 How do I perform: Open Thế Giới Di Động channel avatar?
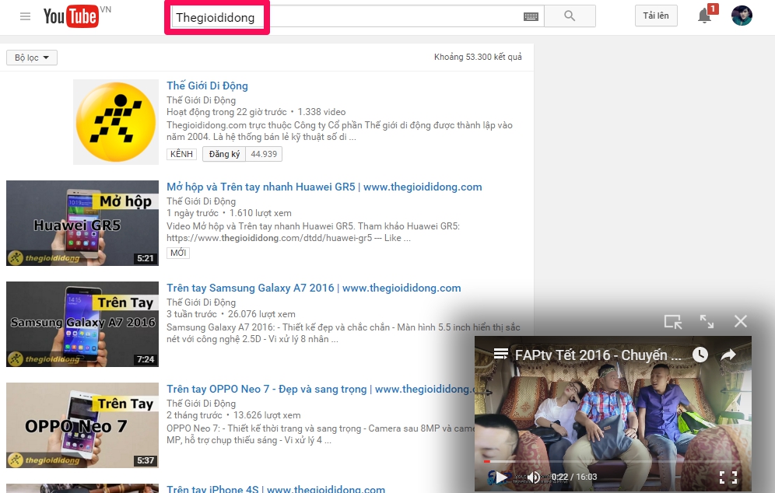click(116, 122)
